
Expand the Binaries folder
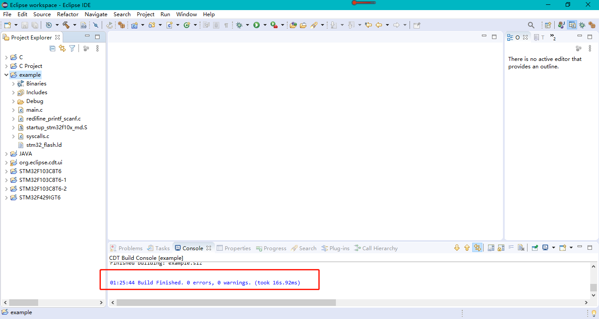pyautogui.click(x=14, y=84)
